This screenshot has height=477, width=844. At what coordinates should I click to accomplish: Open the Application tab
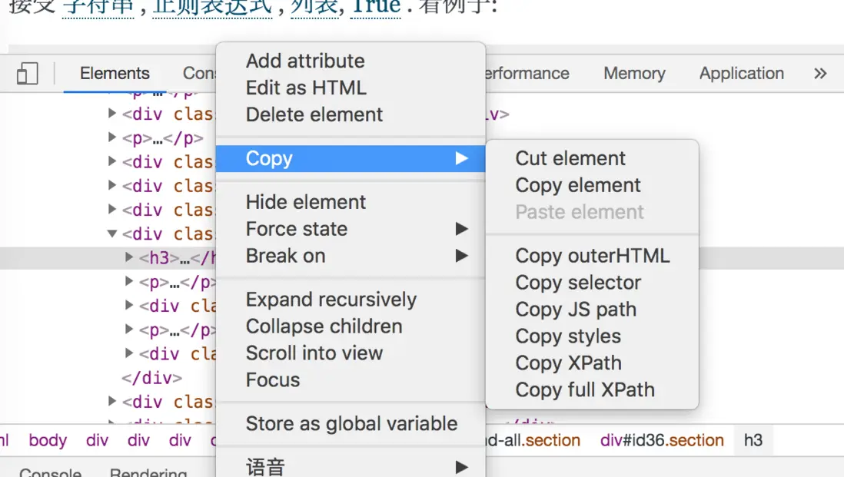(x=741, y=74)
